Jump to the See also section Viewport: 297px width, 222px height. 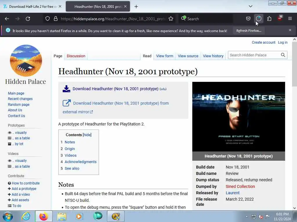coord(72,169)
